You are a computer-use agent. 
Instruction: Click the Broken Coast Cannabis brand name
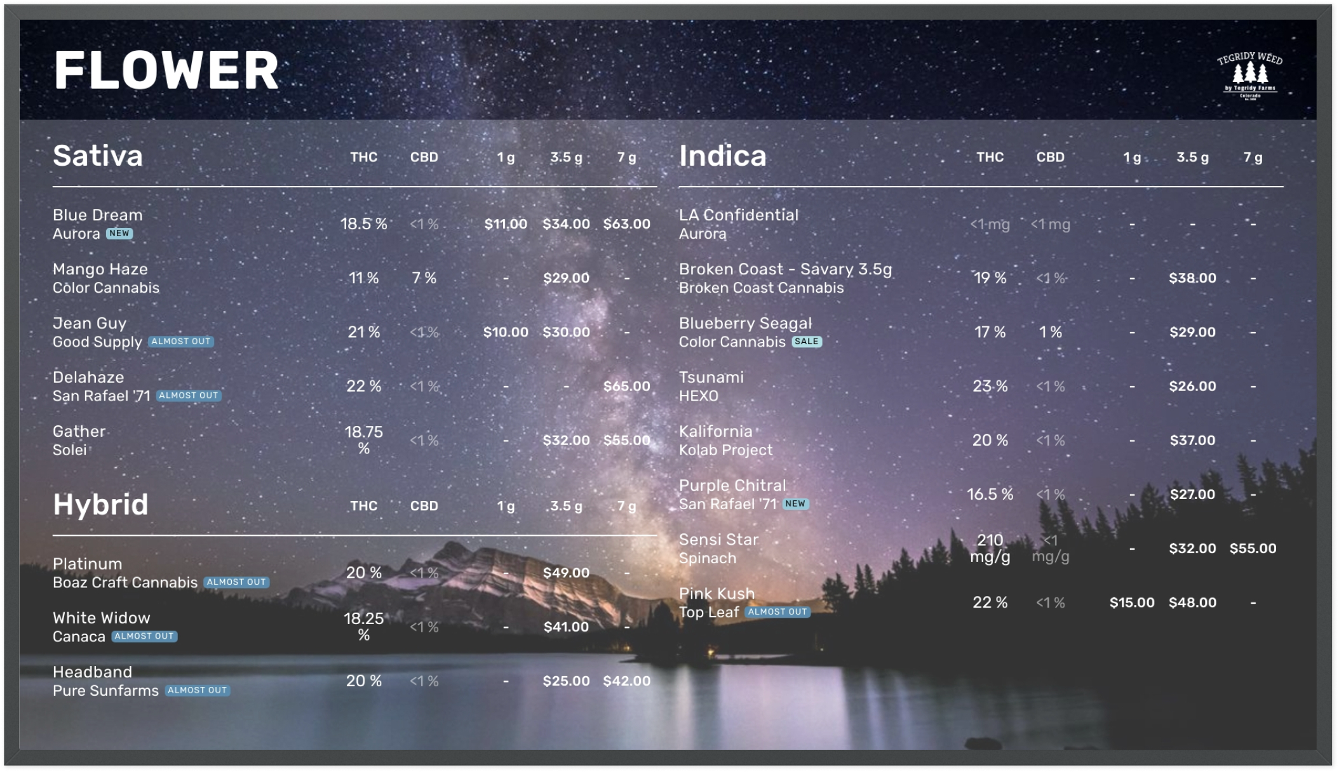pos(762,288)
